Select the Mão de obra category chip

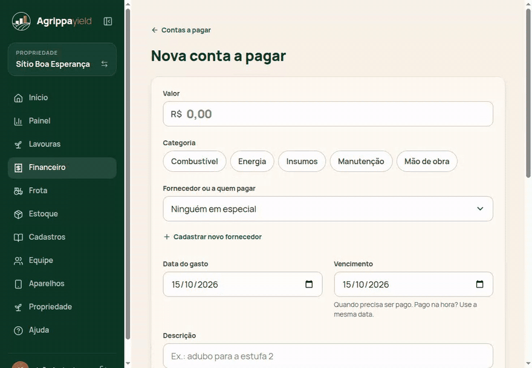(x=427, y=162)
